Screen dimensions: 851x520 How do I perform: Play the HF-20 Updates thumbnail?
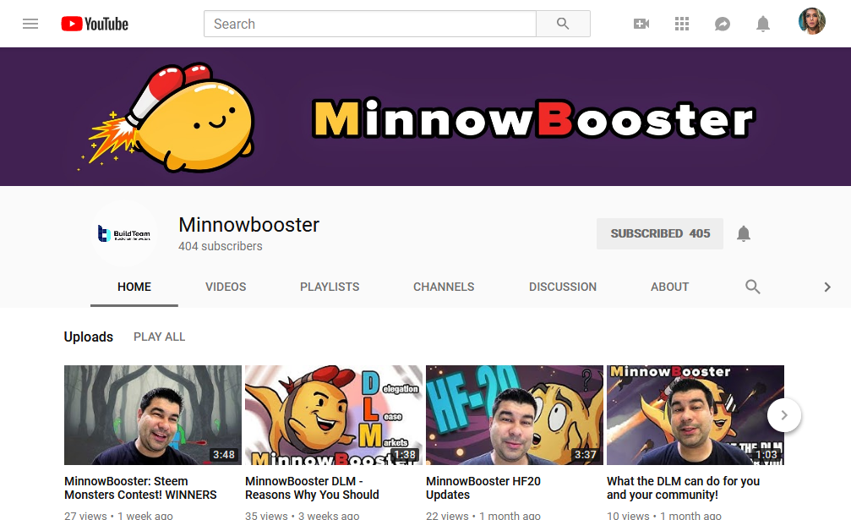515,414
